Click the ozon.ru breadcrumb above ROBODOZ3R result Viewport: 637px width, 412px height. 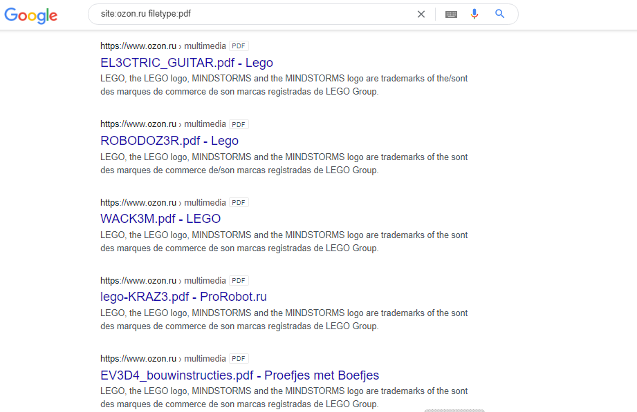click(163, 124)
